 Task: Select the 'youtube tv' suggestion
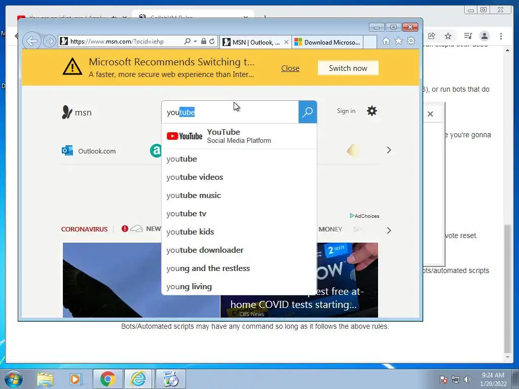click(x=239, y=214)
